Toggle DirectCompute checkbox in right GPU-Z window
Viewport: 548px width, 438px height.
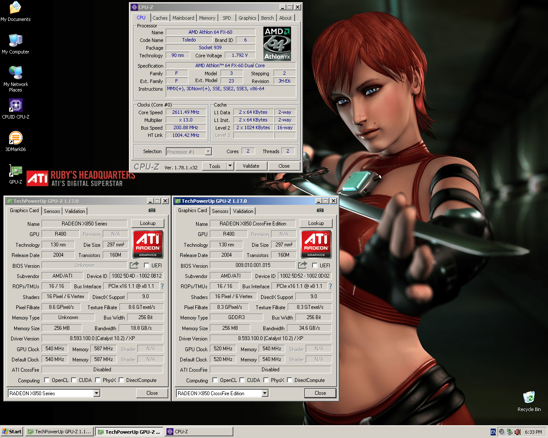coord(289,380)
